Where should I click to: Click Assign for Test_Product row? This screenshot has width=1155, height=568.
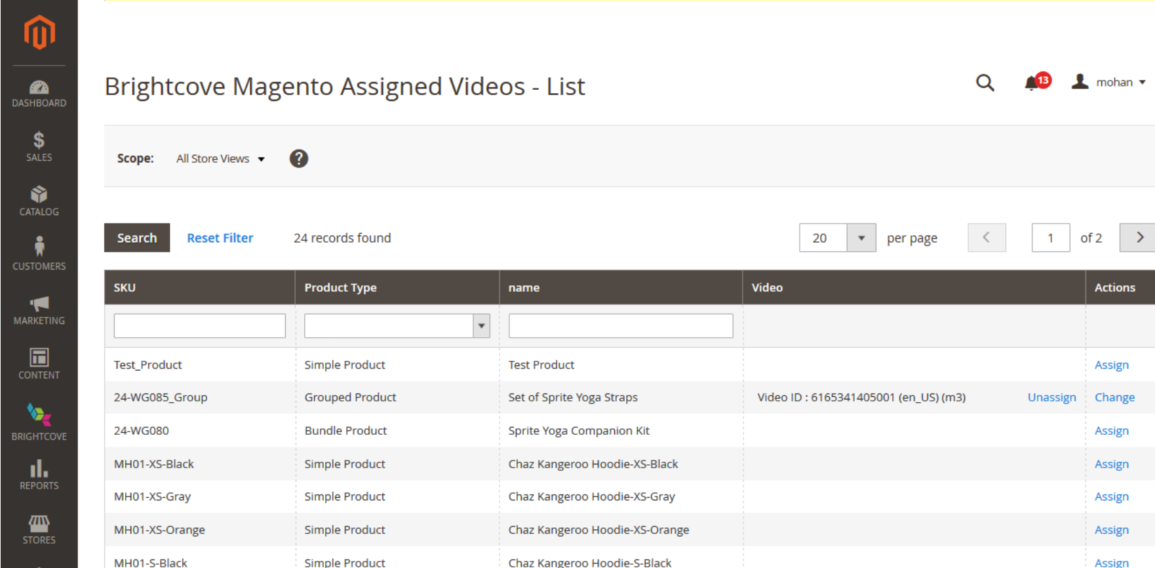(1112, 365)
